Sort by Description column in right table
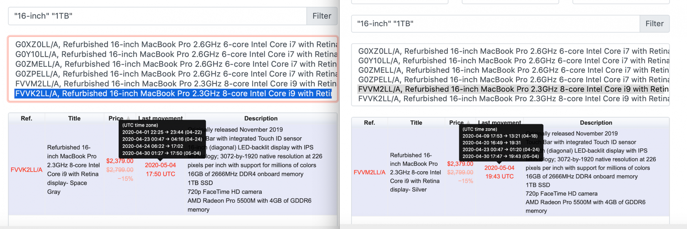The width and height of the screenshot is (687, 229). pos(596,123)
